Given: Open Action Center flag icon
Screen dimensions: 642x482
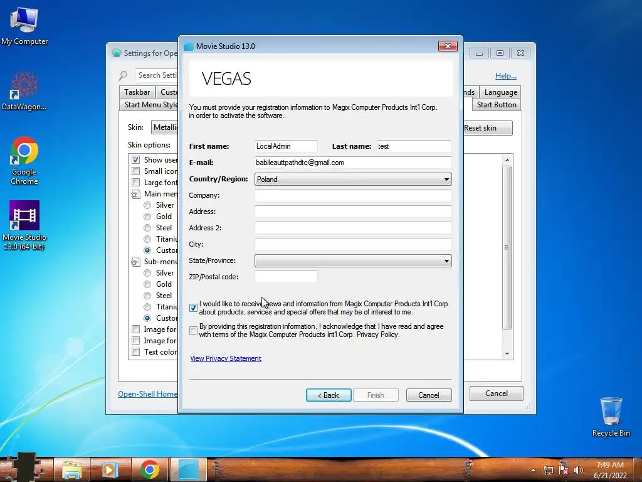Looking at the screenshot, I should (x=564, y=469).
